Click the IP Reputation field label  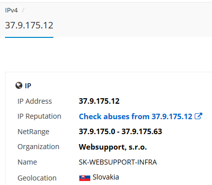(39, 116)
